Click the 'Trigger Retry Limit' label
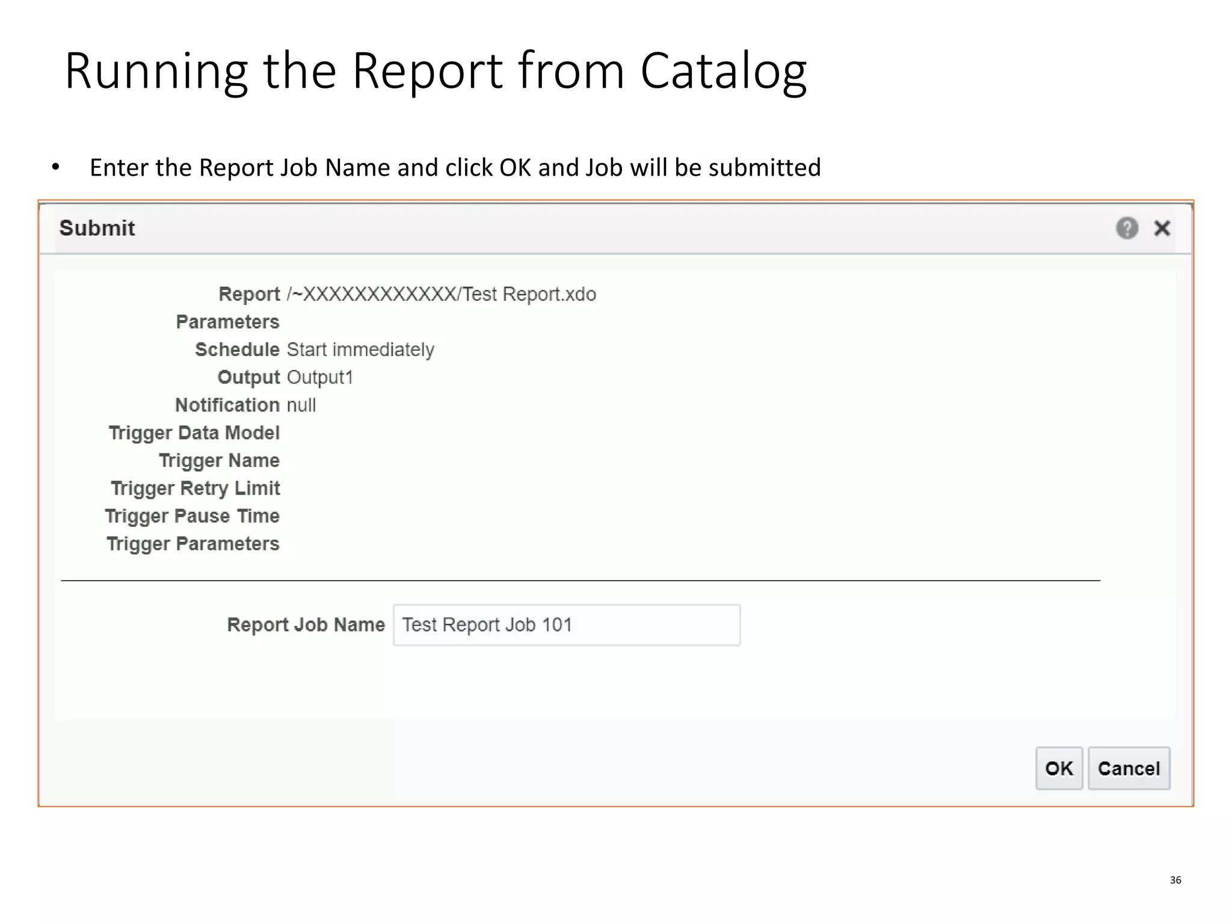 (195, 488)
